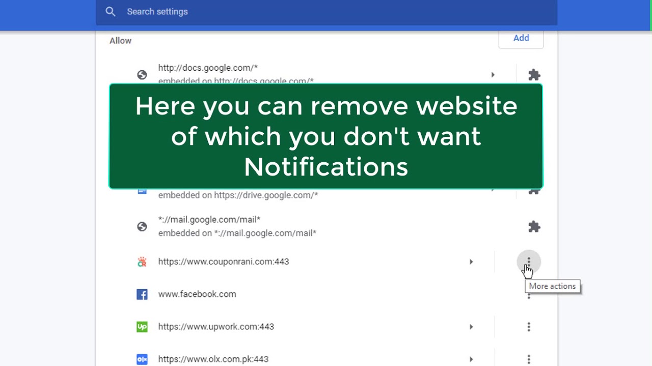
Task: Select www.facebook.com entry text
Action: point(197,294)
